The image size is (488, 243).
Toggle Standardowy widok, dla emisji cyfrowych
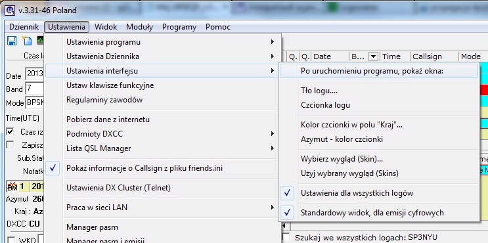click(379, 213)
